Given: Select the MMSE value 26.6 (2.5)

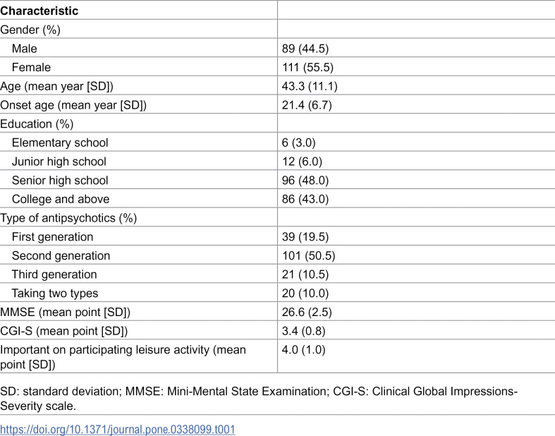Looking at the screenshot, I should pos(307,312).
